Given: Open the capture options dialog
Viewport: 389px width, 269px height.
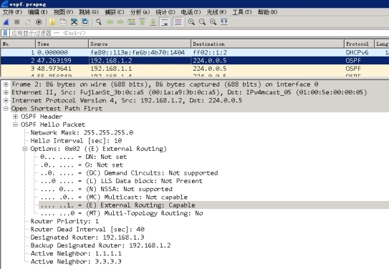Looking at the screenshot, I should 39,22.
